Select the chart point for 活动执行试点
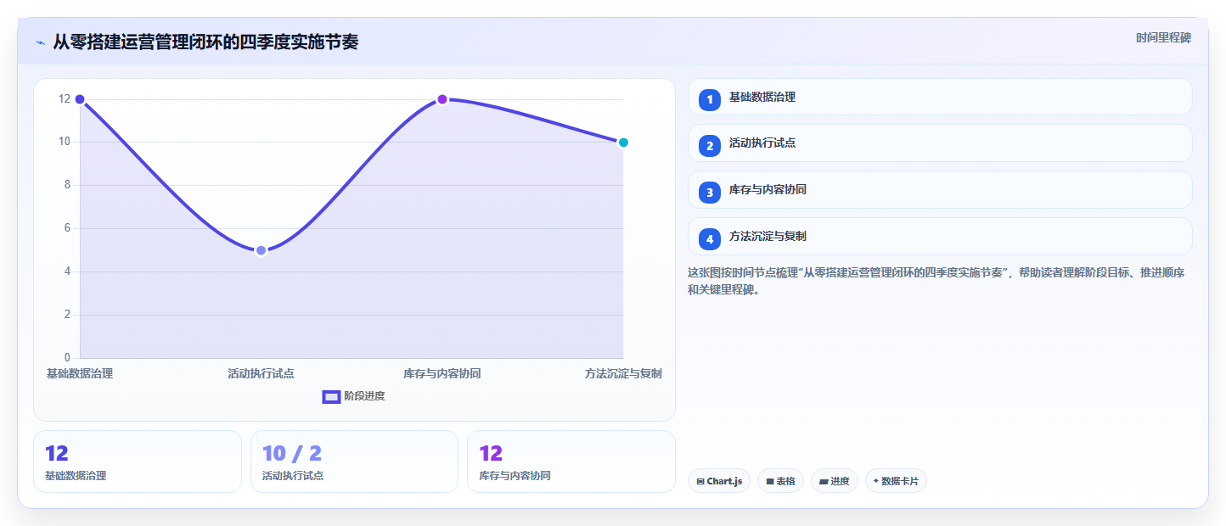This screenshot has height=526, width=1226. 262,250
